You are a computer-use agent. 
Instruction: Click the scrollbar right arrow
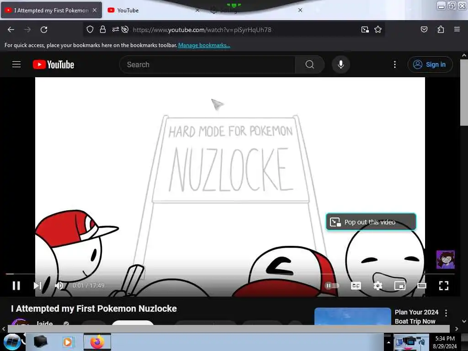[457, 329]
